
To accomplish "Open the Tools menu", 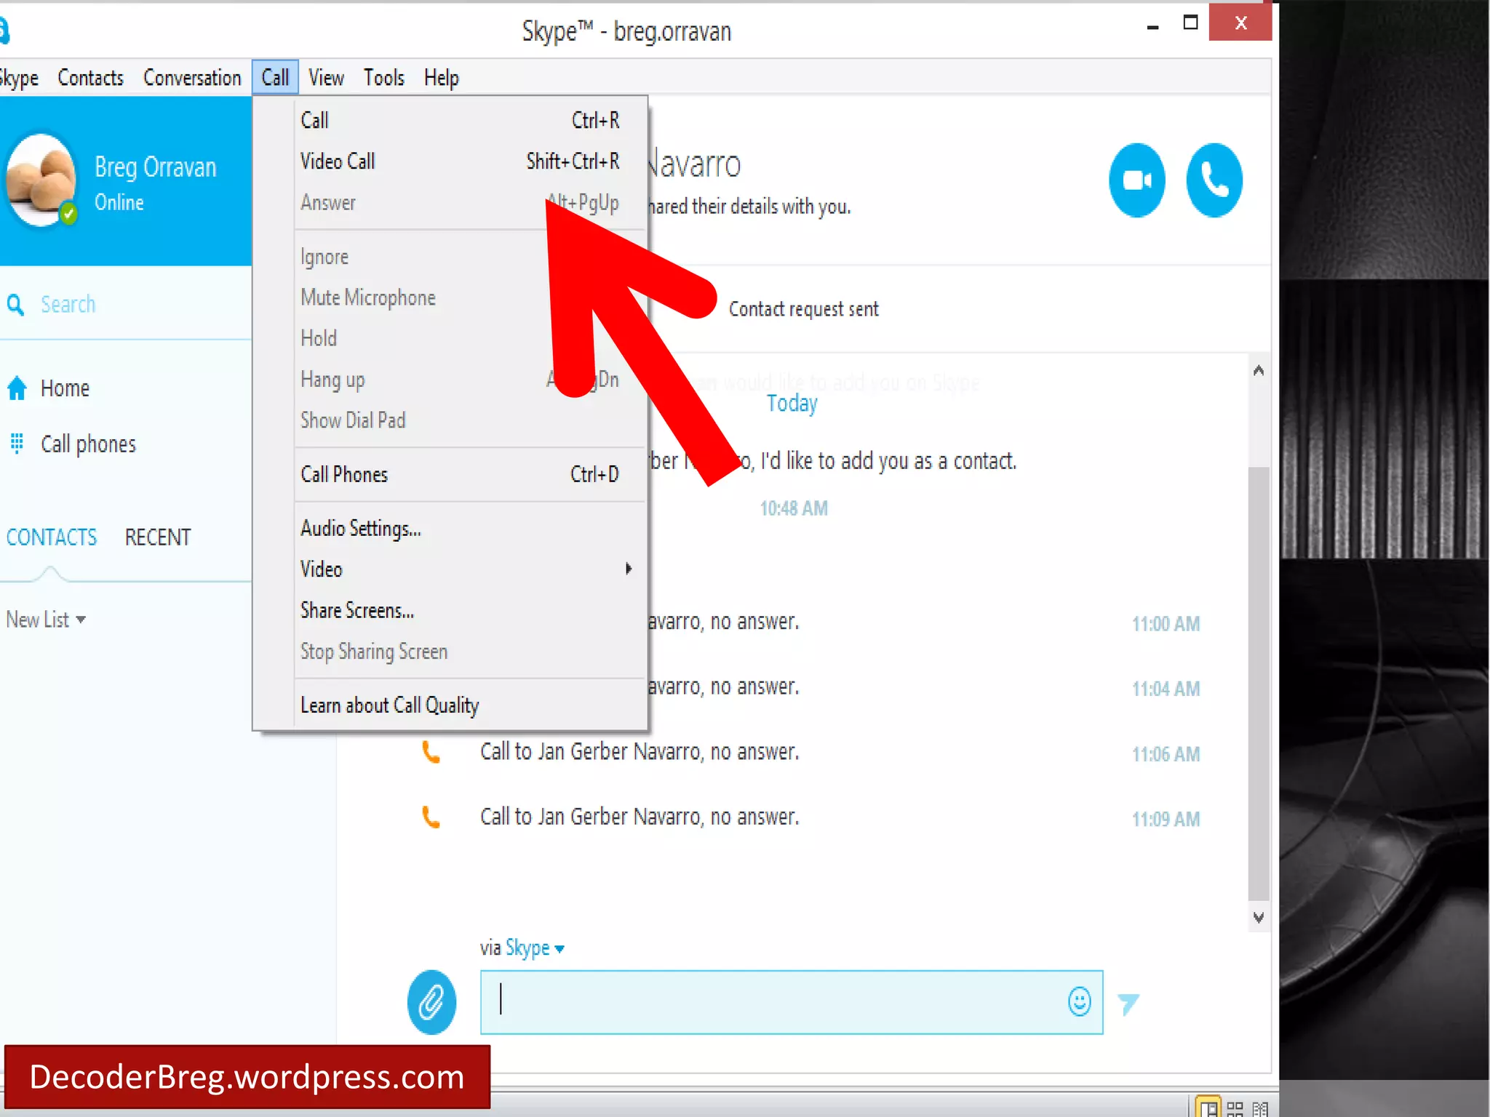I will [x=383, y=78].
